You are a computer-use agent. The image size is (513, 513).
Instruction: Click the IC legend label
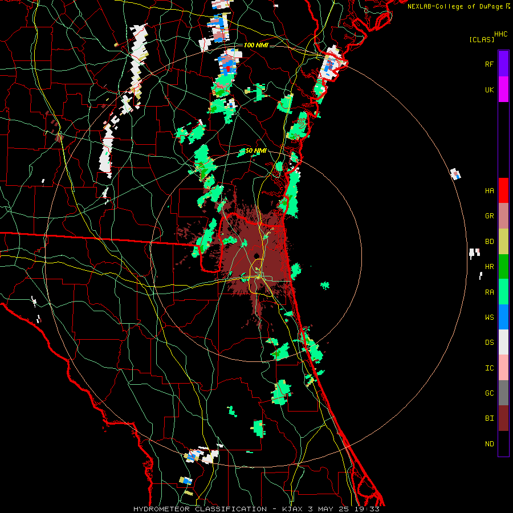click(489, 368)
